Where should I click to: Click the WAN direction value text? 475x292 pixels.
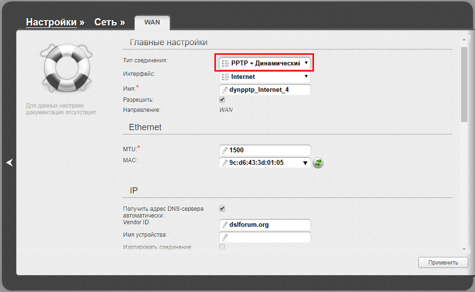(x=226, y=110)
